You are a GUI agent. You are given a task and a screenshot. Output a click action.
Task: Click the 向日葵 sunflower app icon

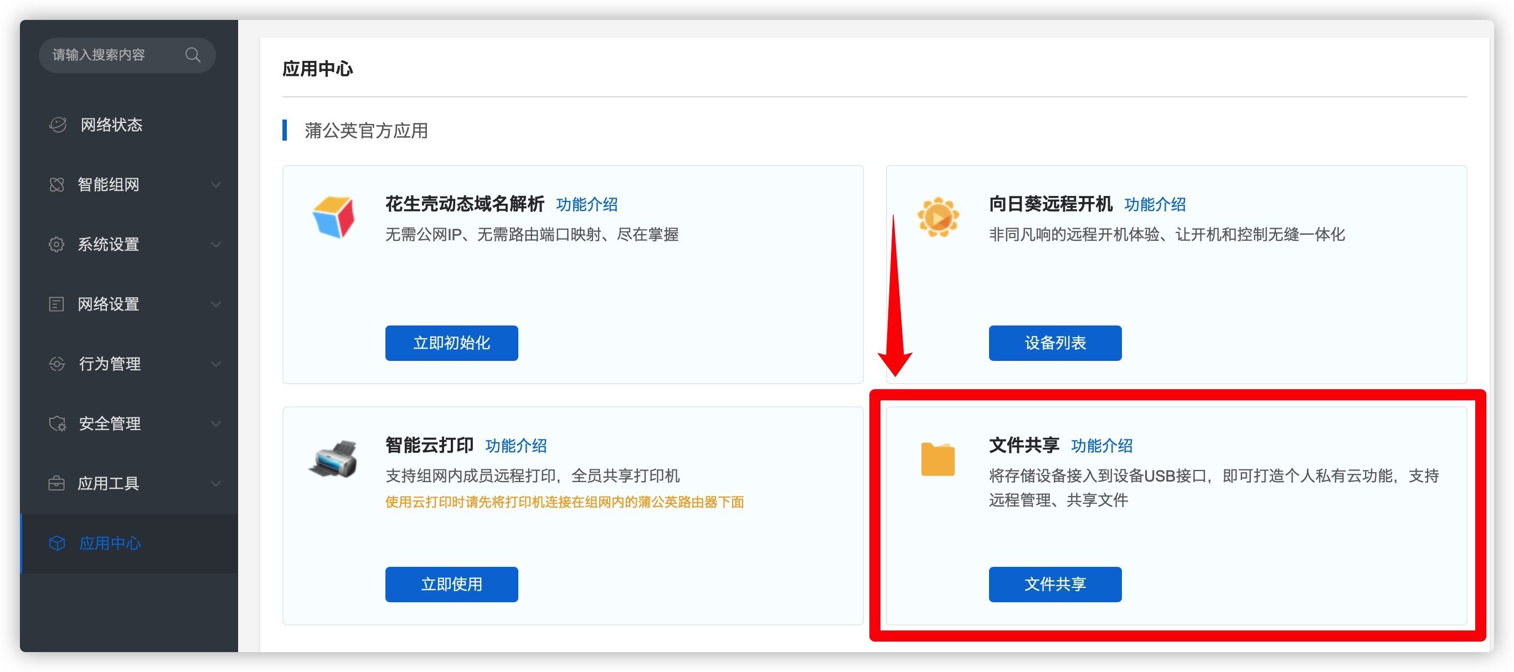(938, 218)
